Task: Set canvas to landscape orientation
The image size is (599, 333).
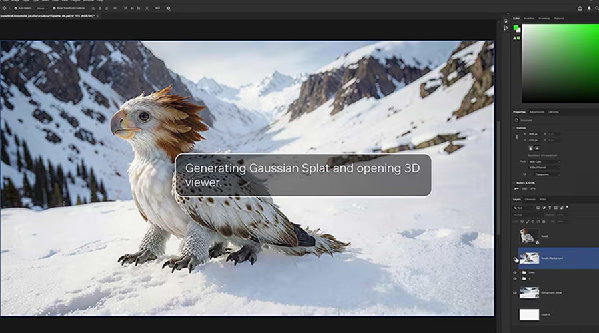Action: (x=537, y=148)
